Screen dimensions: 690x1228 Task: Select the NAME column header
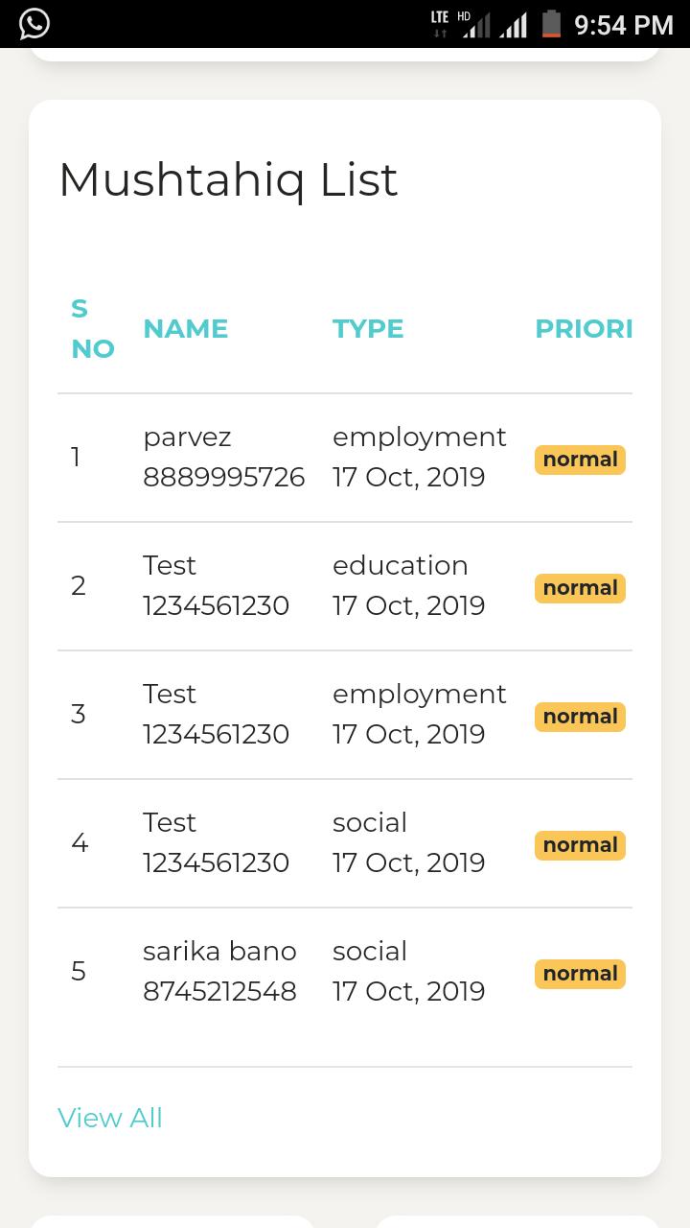(x=186, y=328)
